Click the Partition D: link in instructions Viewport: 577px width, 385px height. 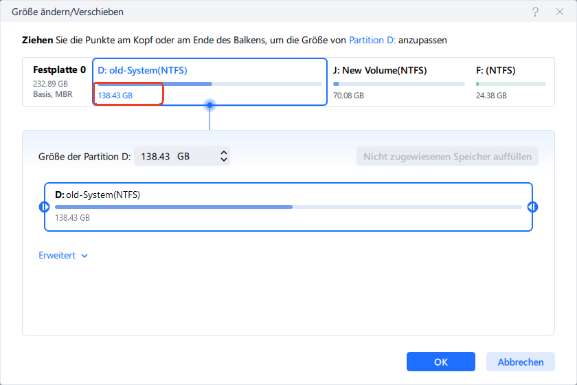(x=372, y=41)
